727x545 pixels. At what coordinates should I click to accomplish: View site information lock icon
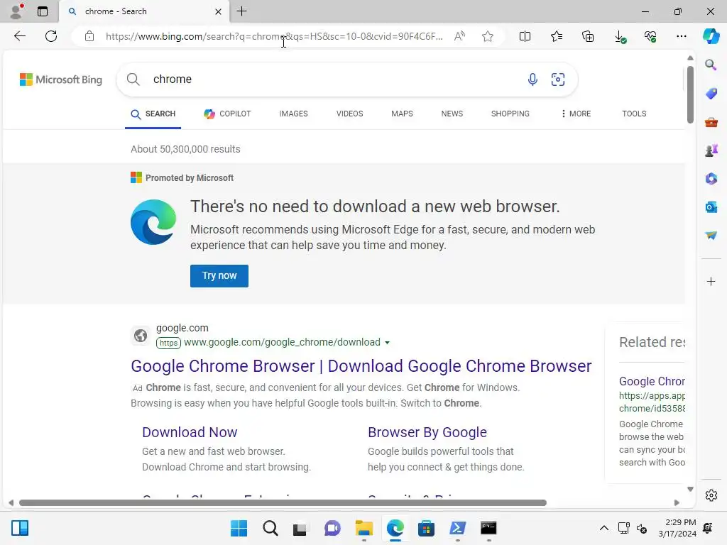pos(89,36)
